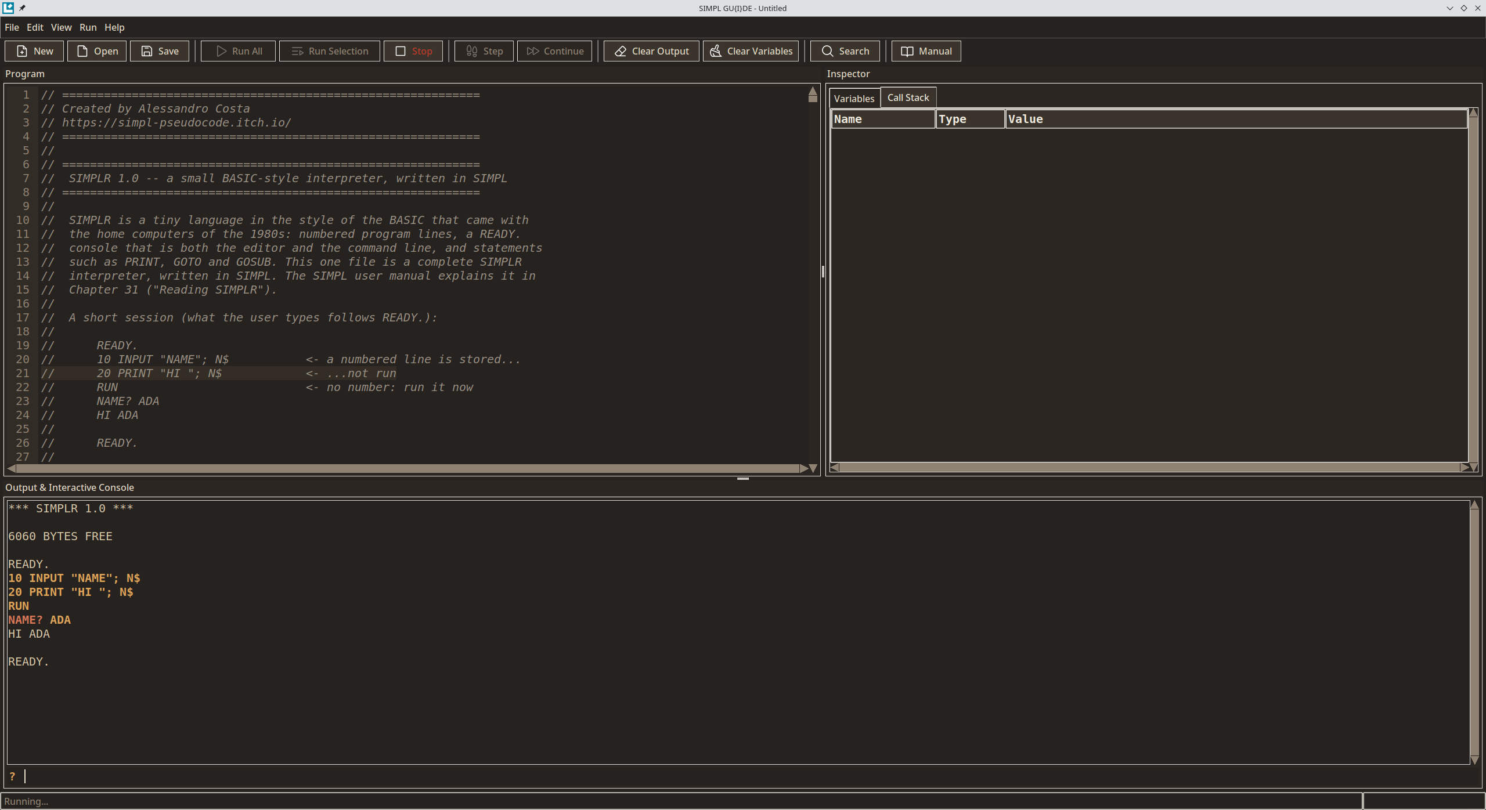Open the Search tool
Viewport: 1486px width, 810px height.
click(845, 51)
